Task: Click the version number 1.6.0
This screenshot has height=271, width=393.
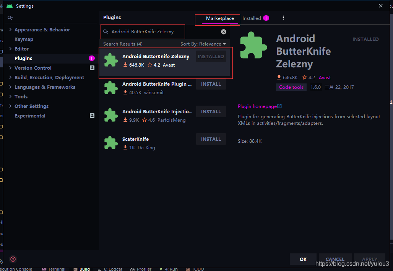Action: 315,87
